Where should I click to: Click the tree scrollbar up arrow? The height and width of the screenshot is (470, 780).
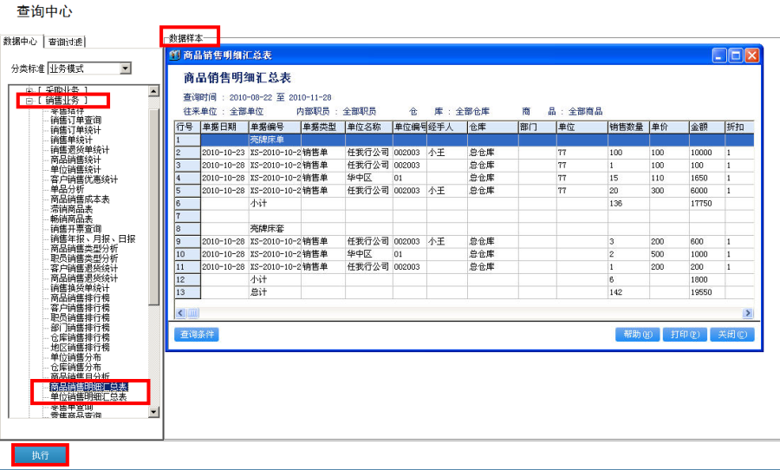(x=154, y=91)
